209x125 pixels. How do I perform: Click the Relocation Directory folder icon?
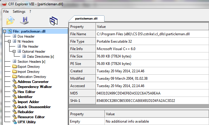point(14,76)
